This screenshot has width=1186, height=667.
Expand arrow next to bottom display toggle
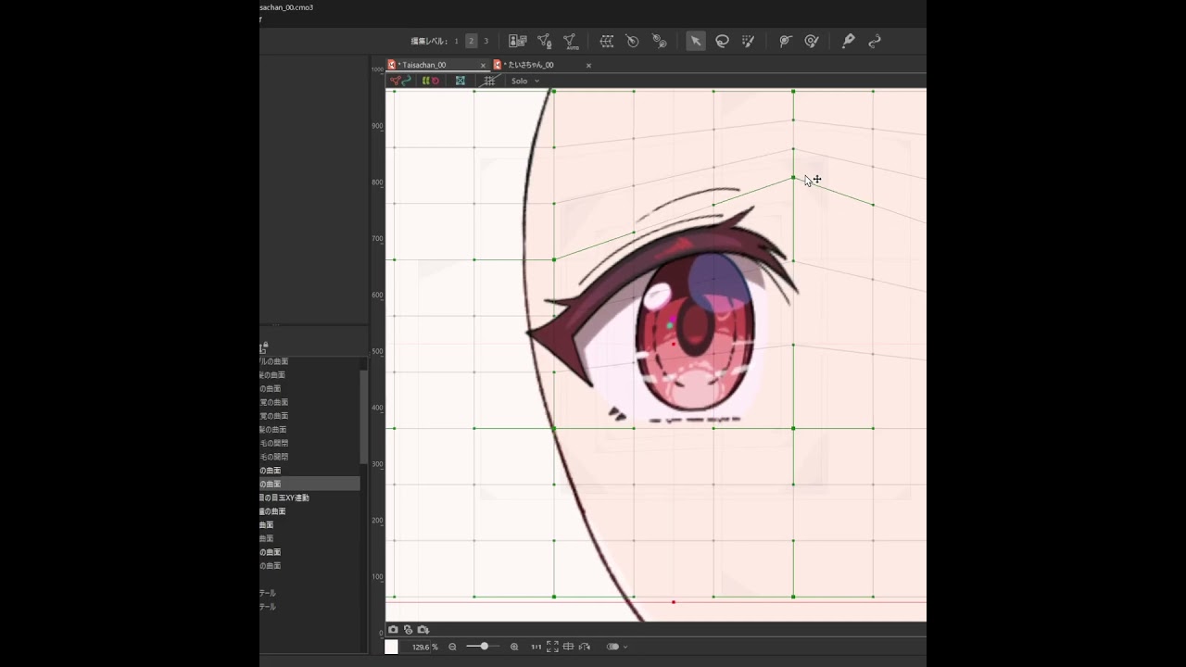coord(626,647)
